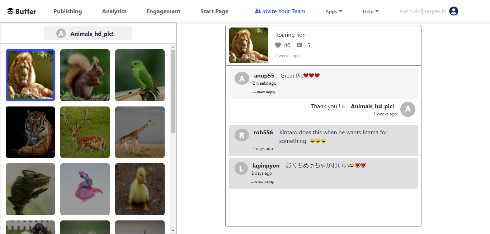
Task: Click the eve.holt@reqres.in account email
Action: pyautogui.click(x=423, y=11)
